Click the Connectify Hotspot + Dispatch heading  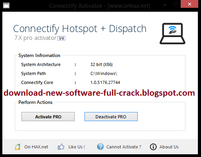coord(80,29)
